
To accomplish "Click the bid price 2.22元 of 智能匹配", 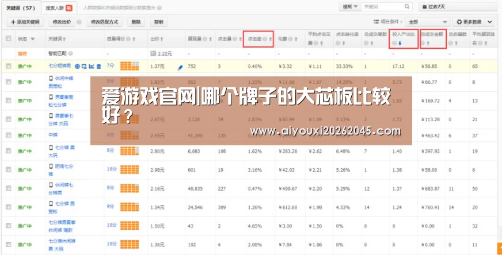I will (165, 53).
